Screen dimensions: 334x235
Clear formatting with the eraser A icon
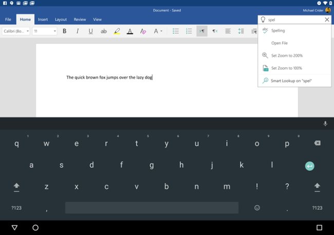click(143, 31)
